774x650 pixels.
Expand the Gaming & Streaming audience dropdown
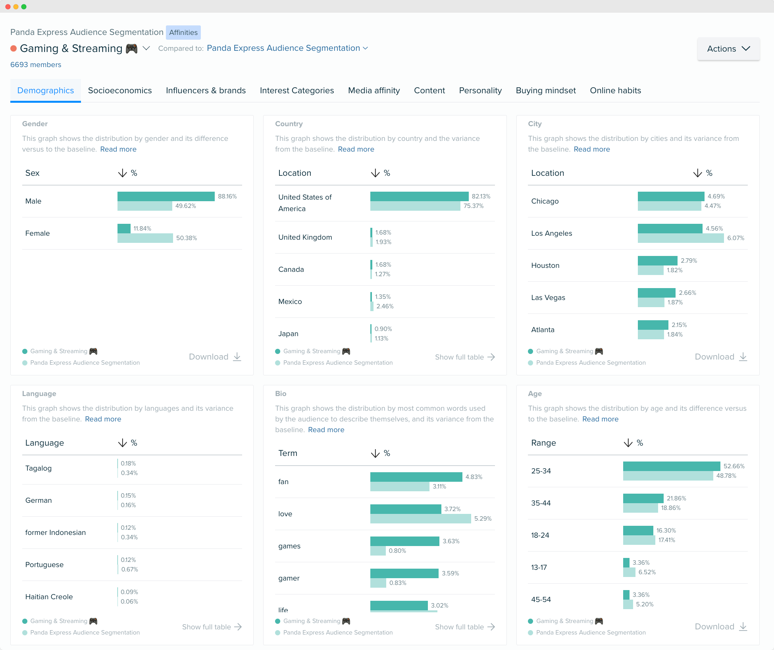tap(147, 48)
